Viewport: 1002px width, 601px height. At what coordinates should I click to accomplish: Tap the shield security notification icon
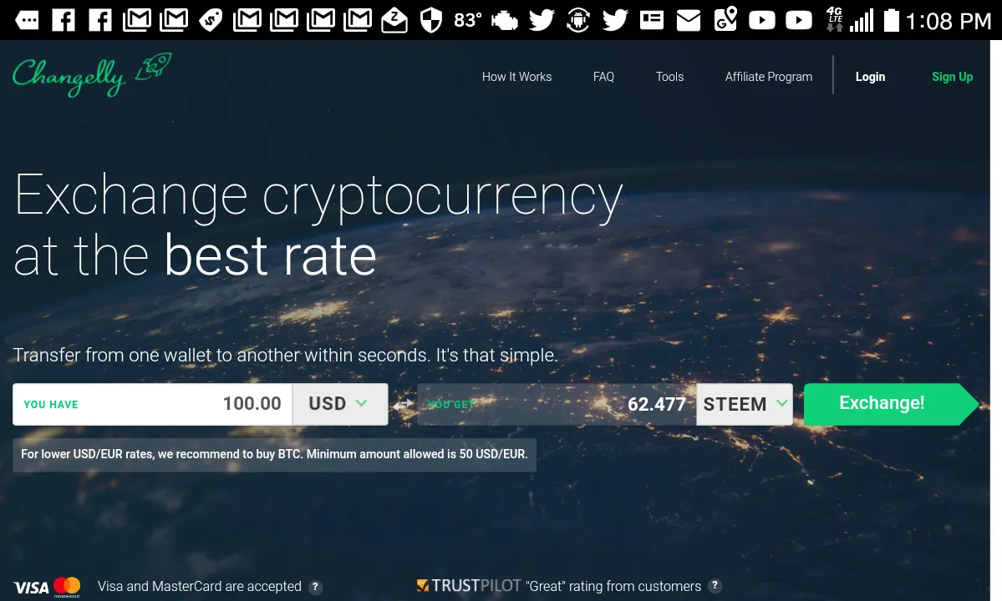(x=431, y=20)
